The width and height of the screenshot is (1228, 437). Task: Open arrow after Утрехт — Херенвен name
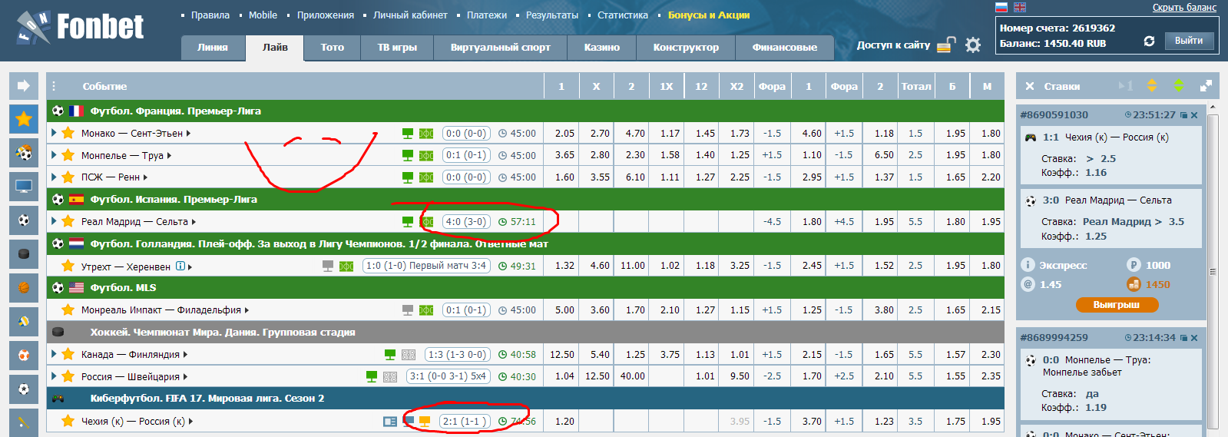coord(190,267)
